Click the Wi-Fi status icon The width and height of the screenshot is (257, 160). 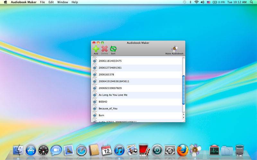click(x=196, y=2)
